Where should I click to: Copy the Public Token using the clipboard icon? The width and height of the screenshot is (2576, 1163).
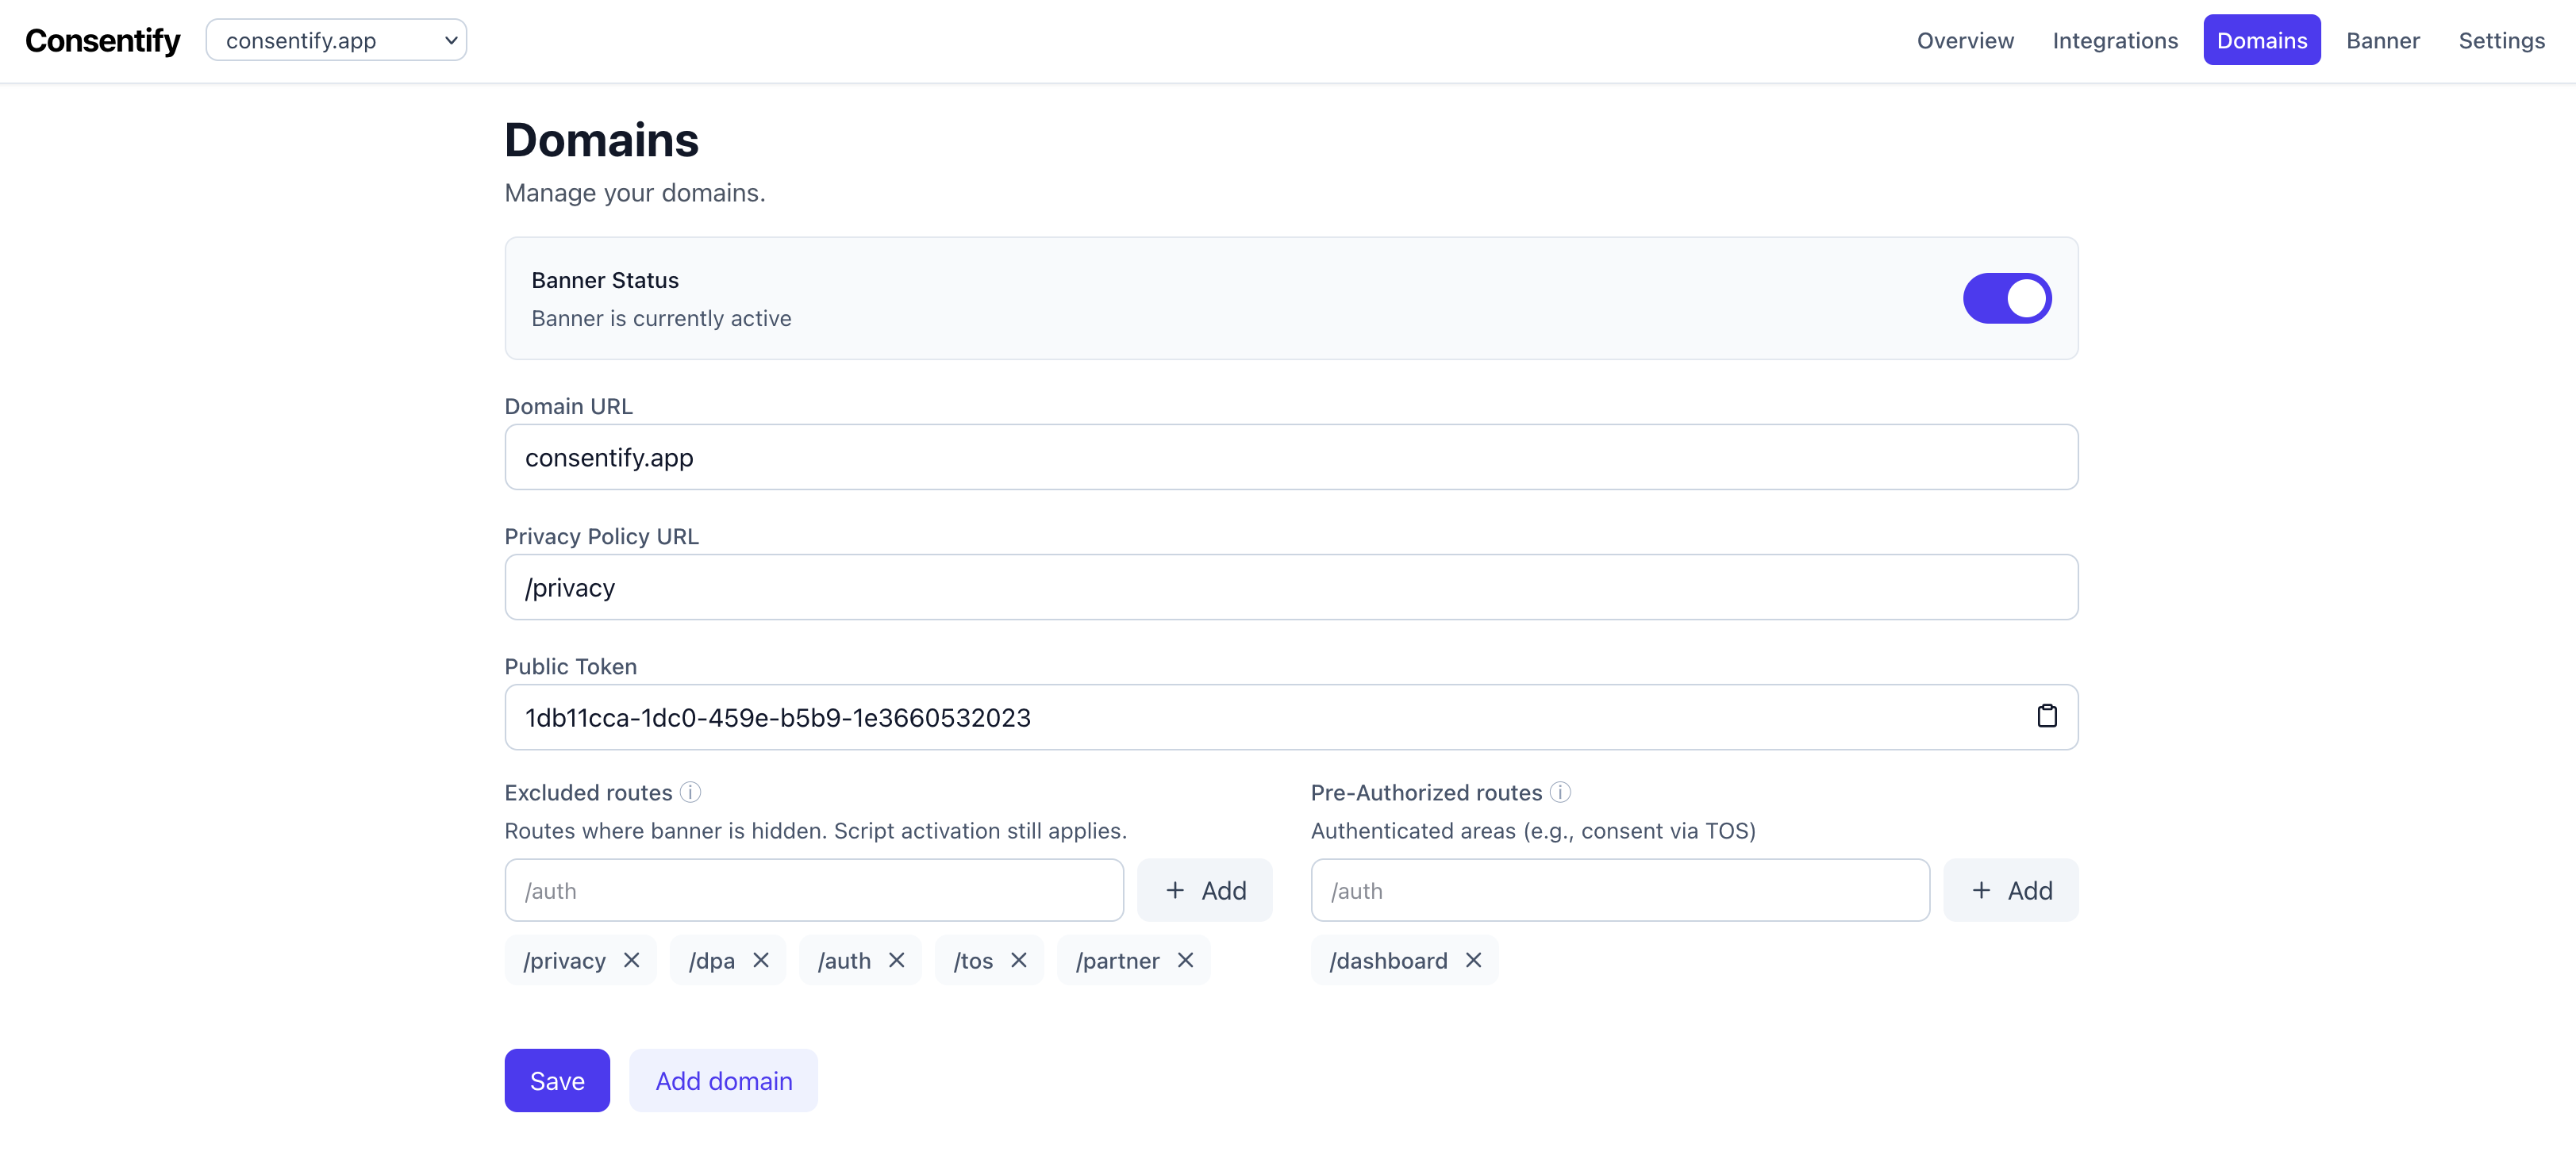coord(2048,716)
